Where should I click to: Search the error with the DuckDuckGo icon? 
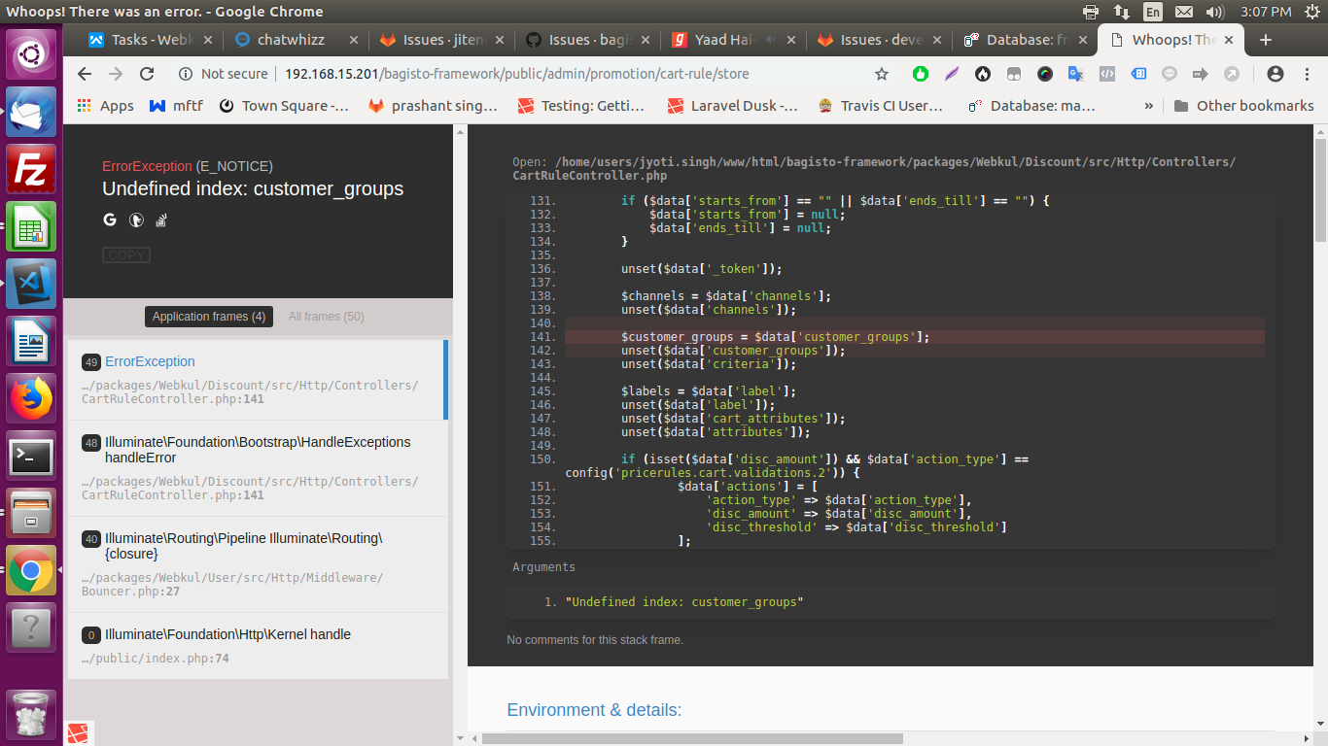pyautogui.click(x=135, y=220)
